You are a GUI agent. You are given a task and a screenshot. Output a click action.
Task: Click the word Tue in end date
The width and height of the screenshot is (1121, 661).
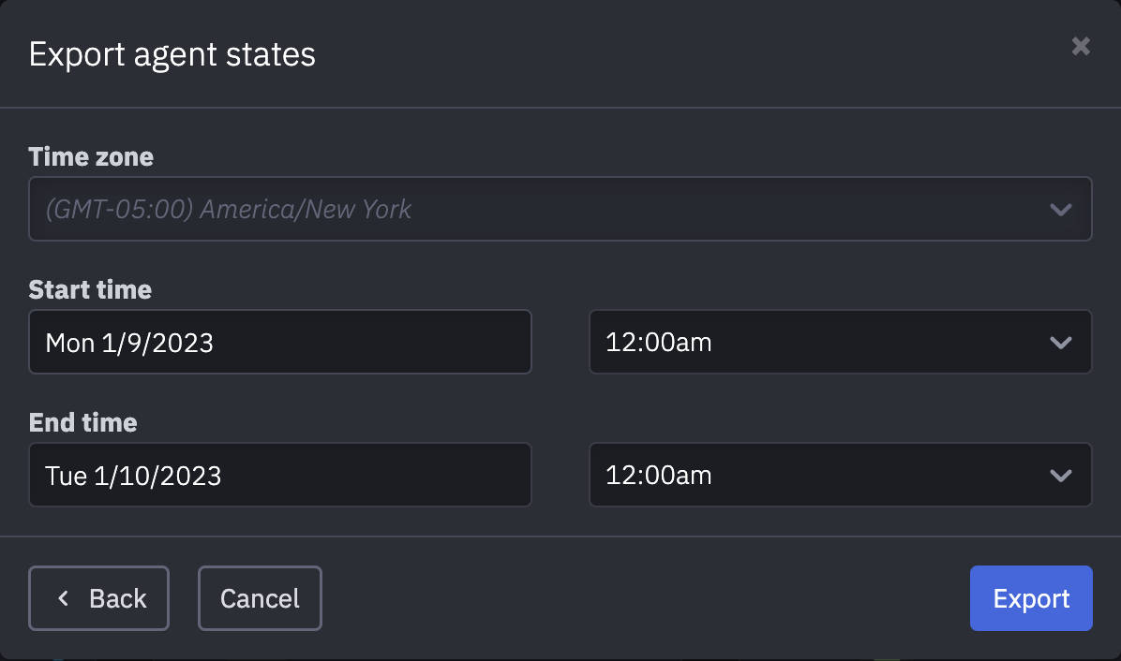tap(66, 476)
